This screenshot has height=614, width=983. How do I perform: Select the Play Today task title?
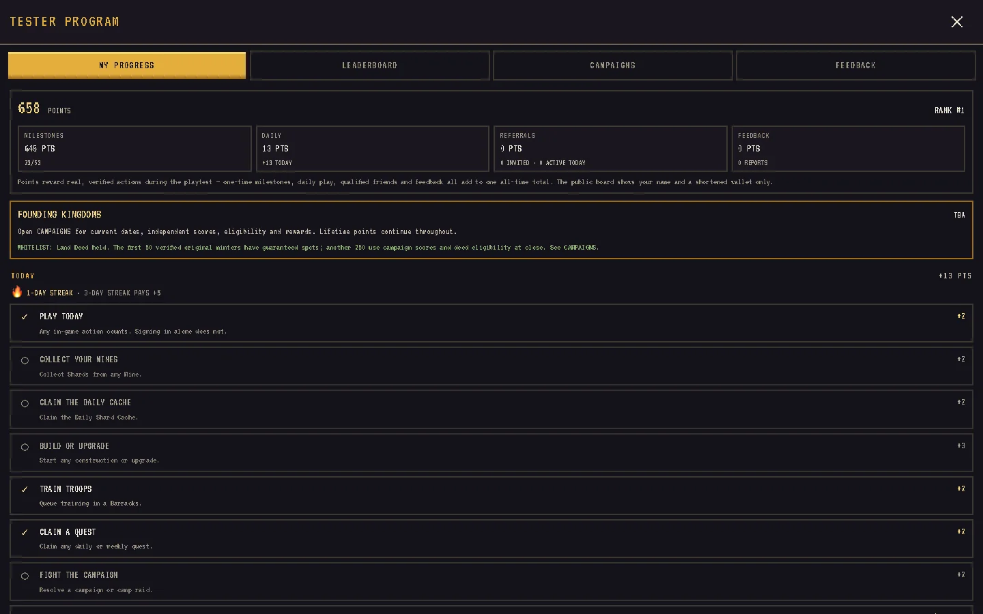pos(61,317)
